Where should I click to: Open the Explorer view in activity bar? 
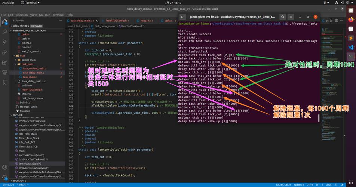[x=4, y=22]
